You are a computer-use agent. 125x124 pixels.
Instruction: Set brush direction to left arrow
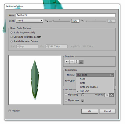click(67, 62)
